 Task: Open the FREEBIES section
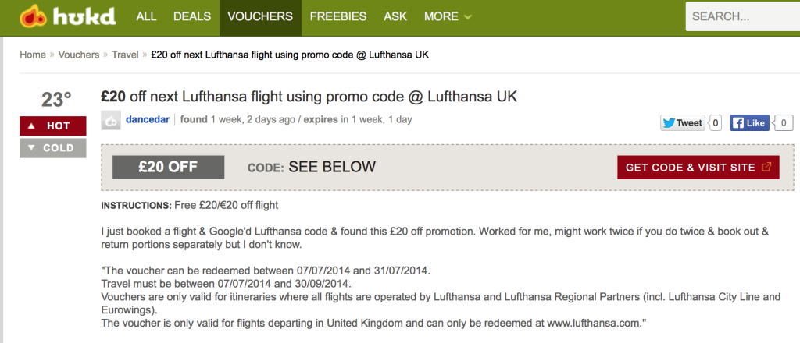pyautogui.click(x=338, y=16)
